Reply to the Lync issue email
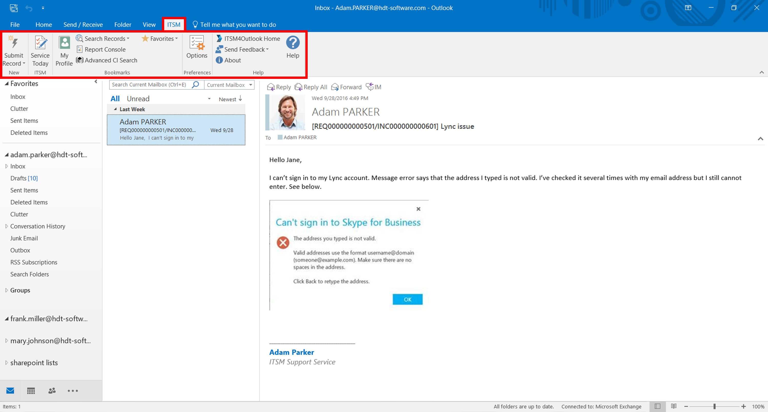The image size is (768, 412). point(279,87)
